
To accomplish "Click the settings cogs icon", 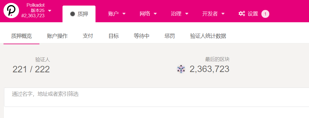I will click(x=242, y=14).
